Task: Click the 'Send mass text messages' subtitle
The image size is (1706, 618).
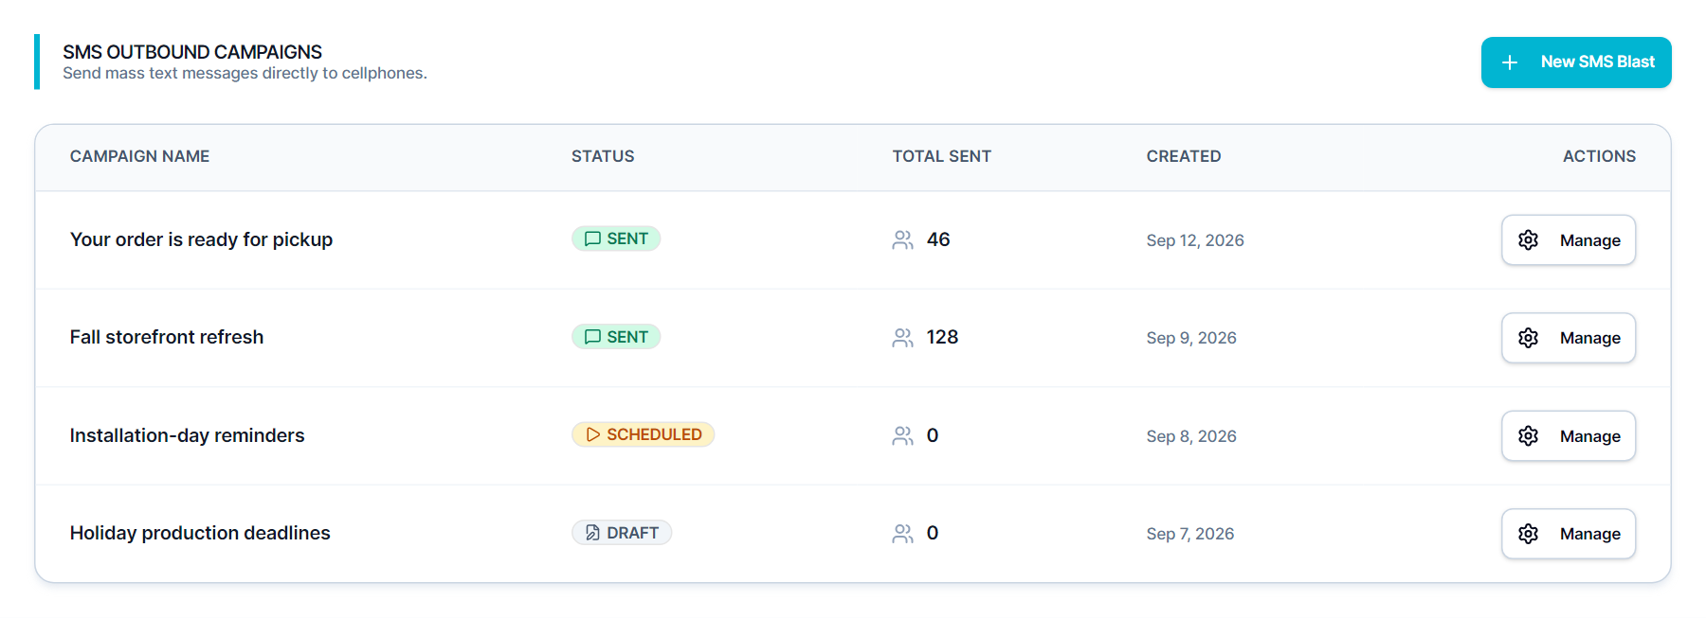Action: point(245,74)
